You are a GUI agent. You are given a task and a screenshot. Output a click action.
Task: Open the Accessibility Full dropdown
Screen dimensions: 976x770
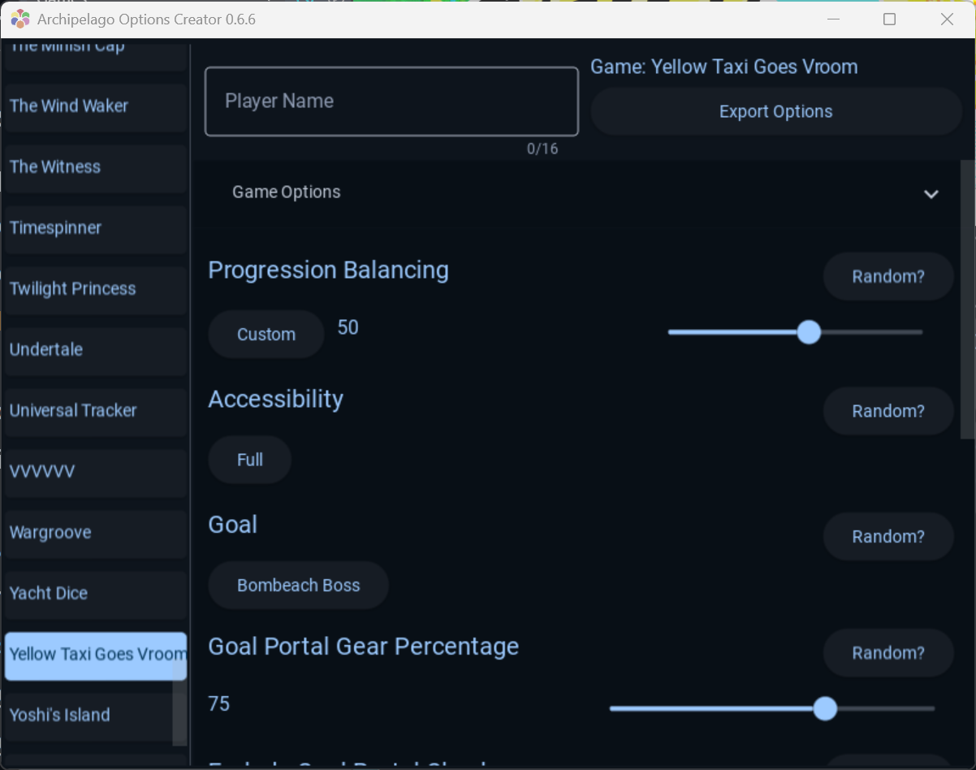(250, 460)
